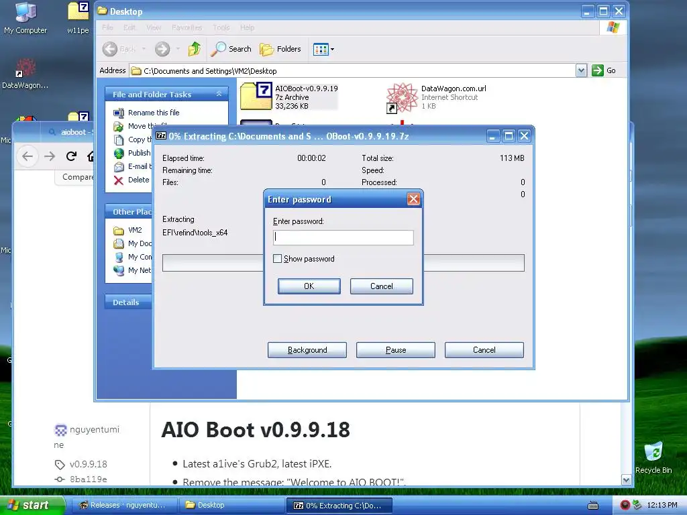Select the w11pe archive desktop icon
The width and height of the screenshot is (687, 515).
[78, 18]
